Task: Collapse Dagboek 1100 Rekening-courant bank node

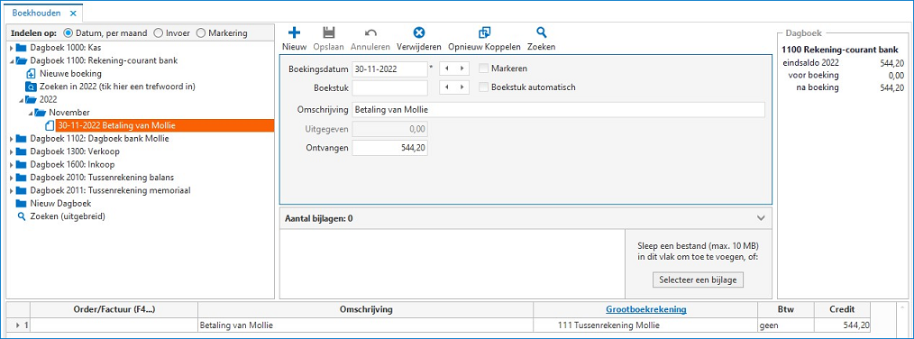Action: pyautogui.click(x=11, y=60)
